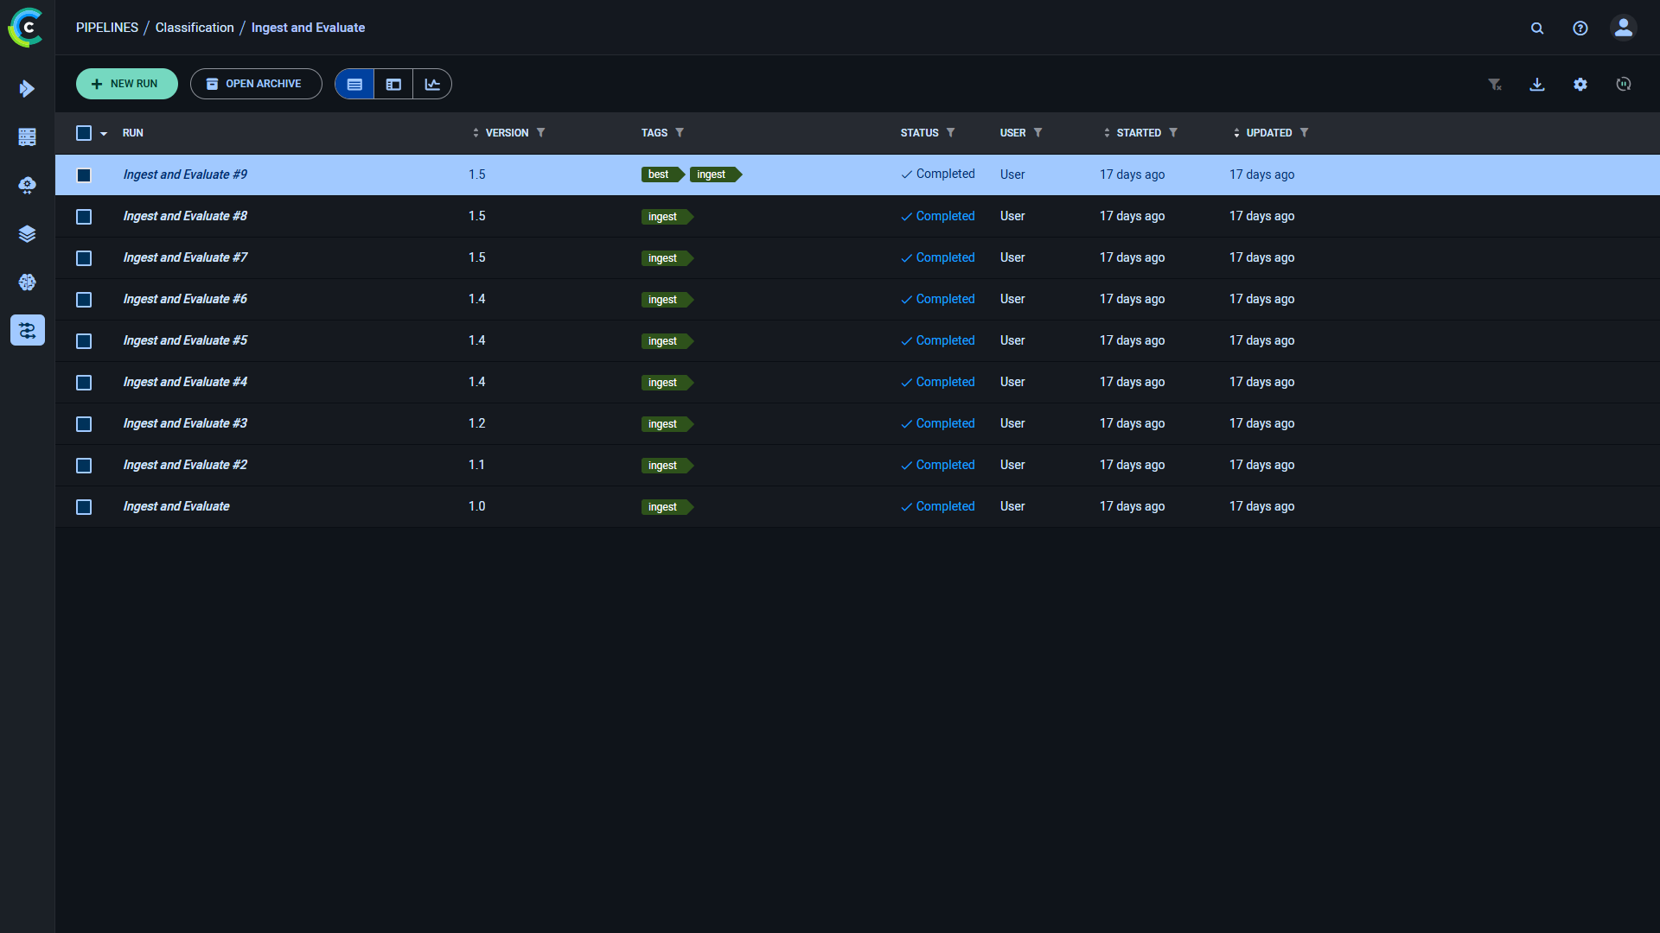
Task: Open the TAGS column filter
Action: (x=680, y=133)
